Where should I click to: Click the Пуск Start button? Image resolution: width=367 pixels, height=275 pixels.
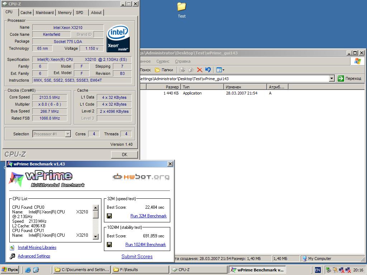(10, 270)
